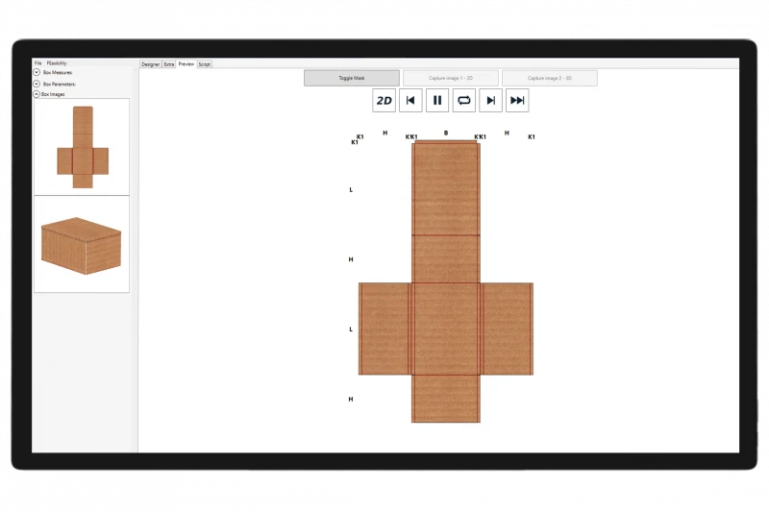Pause the folding animation
The width and height of the screenshot is (769, 512).
[437, 100]
